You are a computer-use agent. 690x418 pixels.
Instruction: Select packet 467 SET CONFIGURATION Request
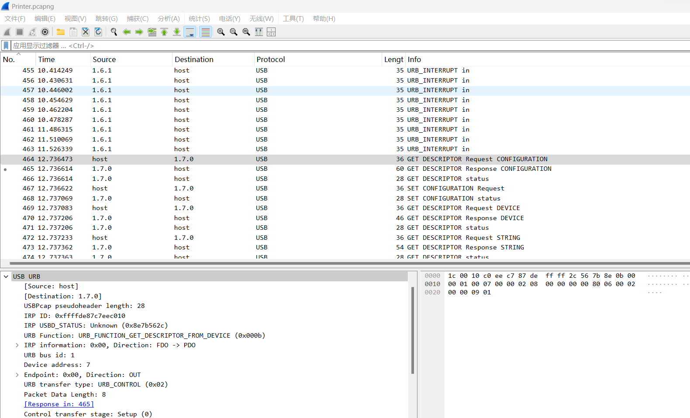(x=345, y=188)
